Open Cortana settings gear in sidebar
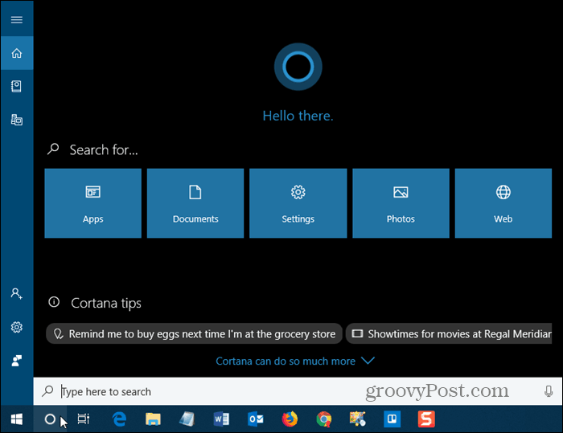The width and height of the screenshot is (563, 433). coord(17,327)
